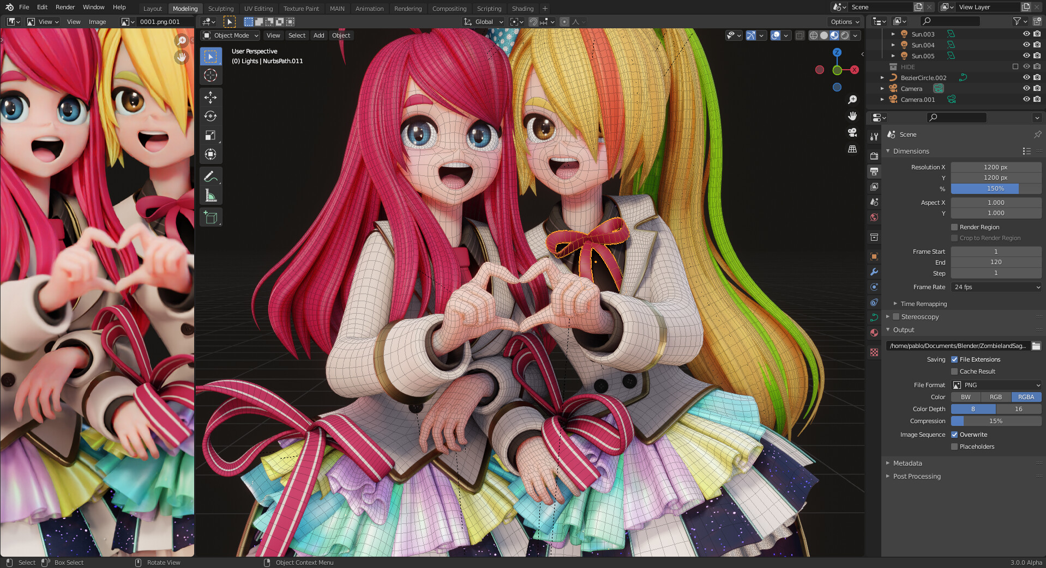Image resolution: width=1046 pixels, height=568 pixels.
Task: Click the Resolution X value field
Action: tap(996, 167)
